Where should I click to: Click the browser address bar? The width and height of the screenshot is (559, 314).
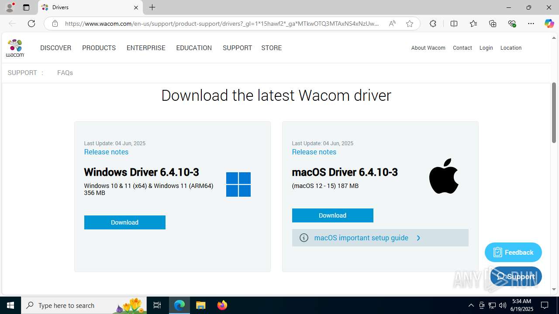tap(222, 24)
